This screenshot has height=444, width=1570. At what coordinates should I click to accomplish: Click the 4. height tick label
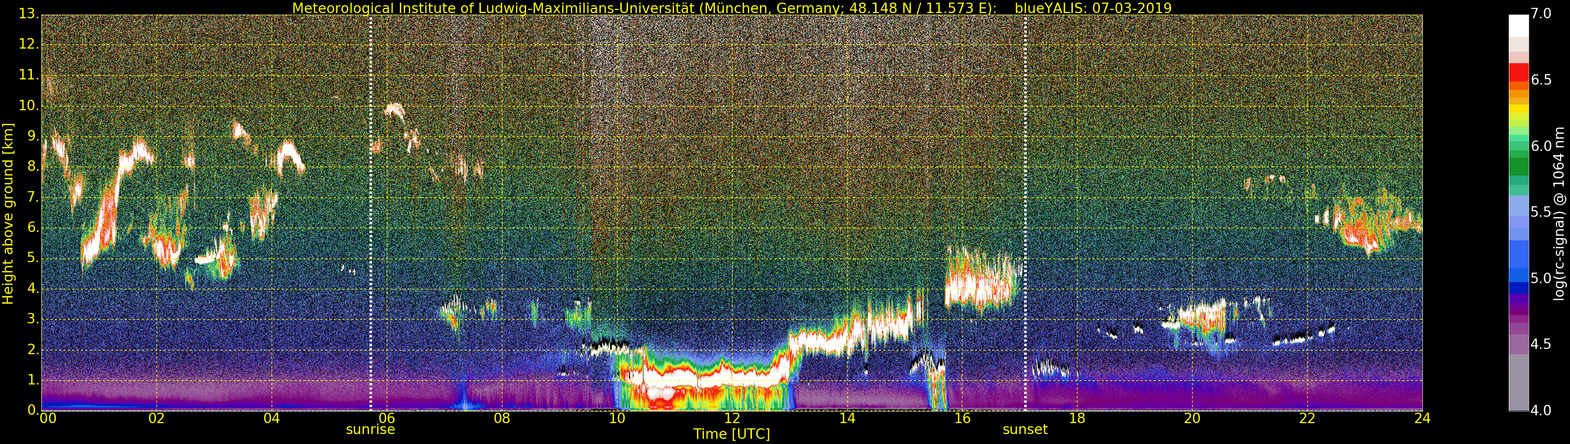33,288
